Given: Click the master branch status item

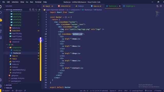Looking at the screenshot, I should click(6, 91).
